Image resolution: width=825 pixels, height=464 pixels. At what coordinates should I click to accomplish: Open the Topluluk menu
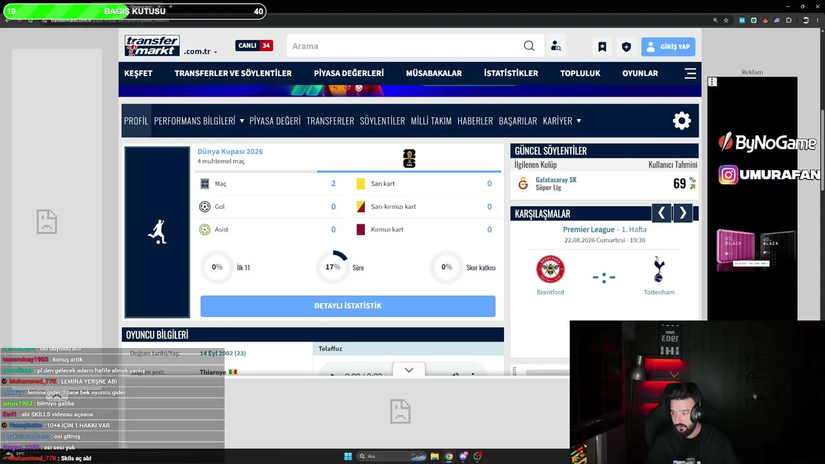(x=580, y=73)
